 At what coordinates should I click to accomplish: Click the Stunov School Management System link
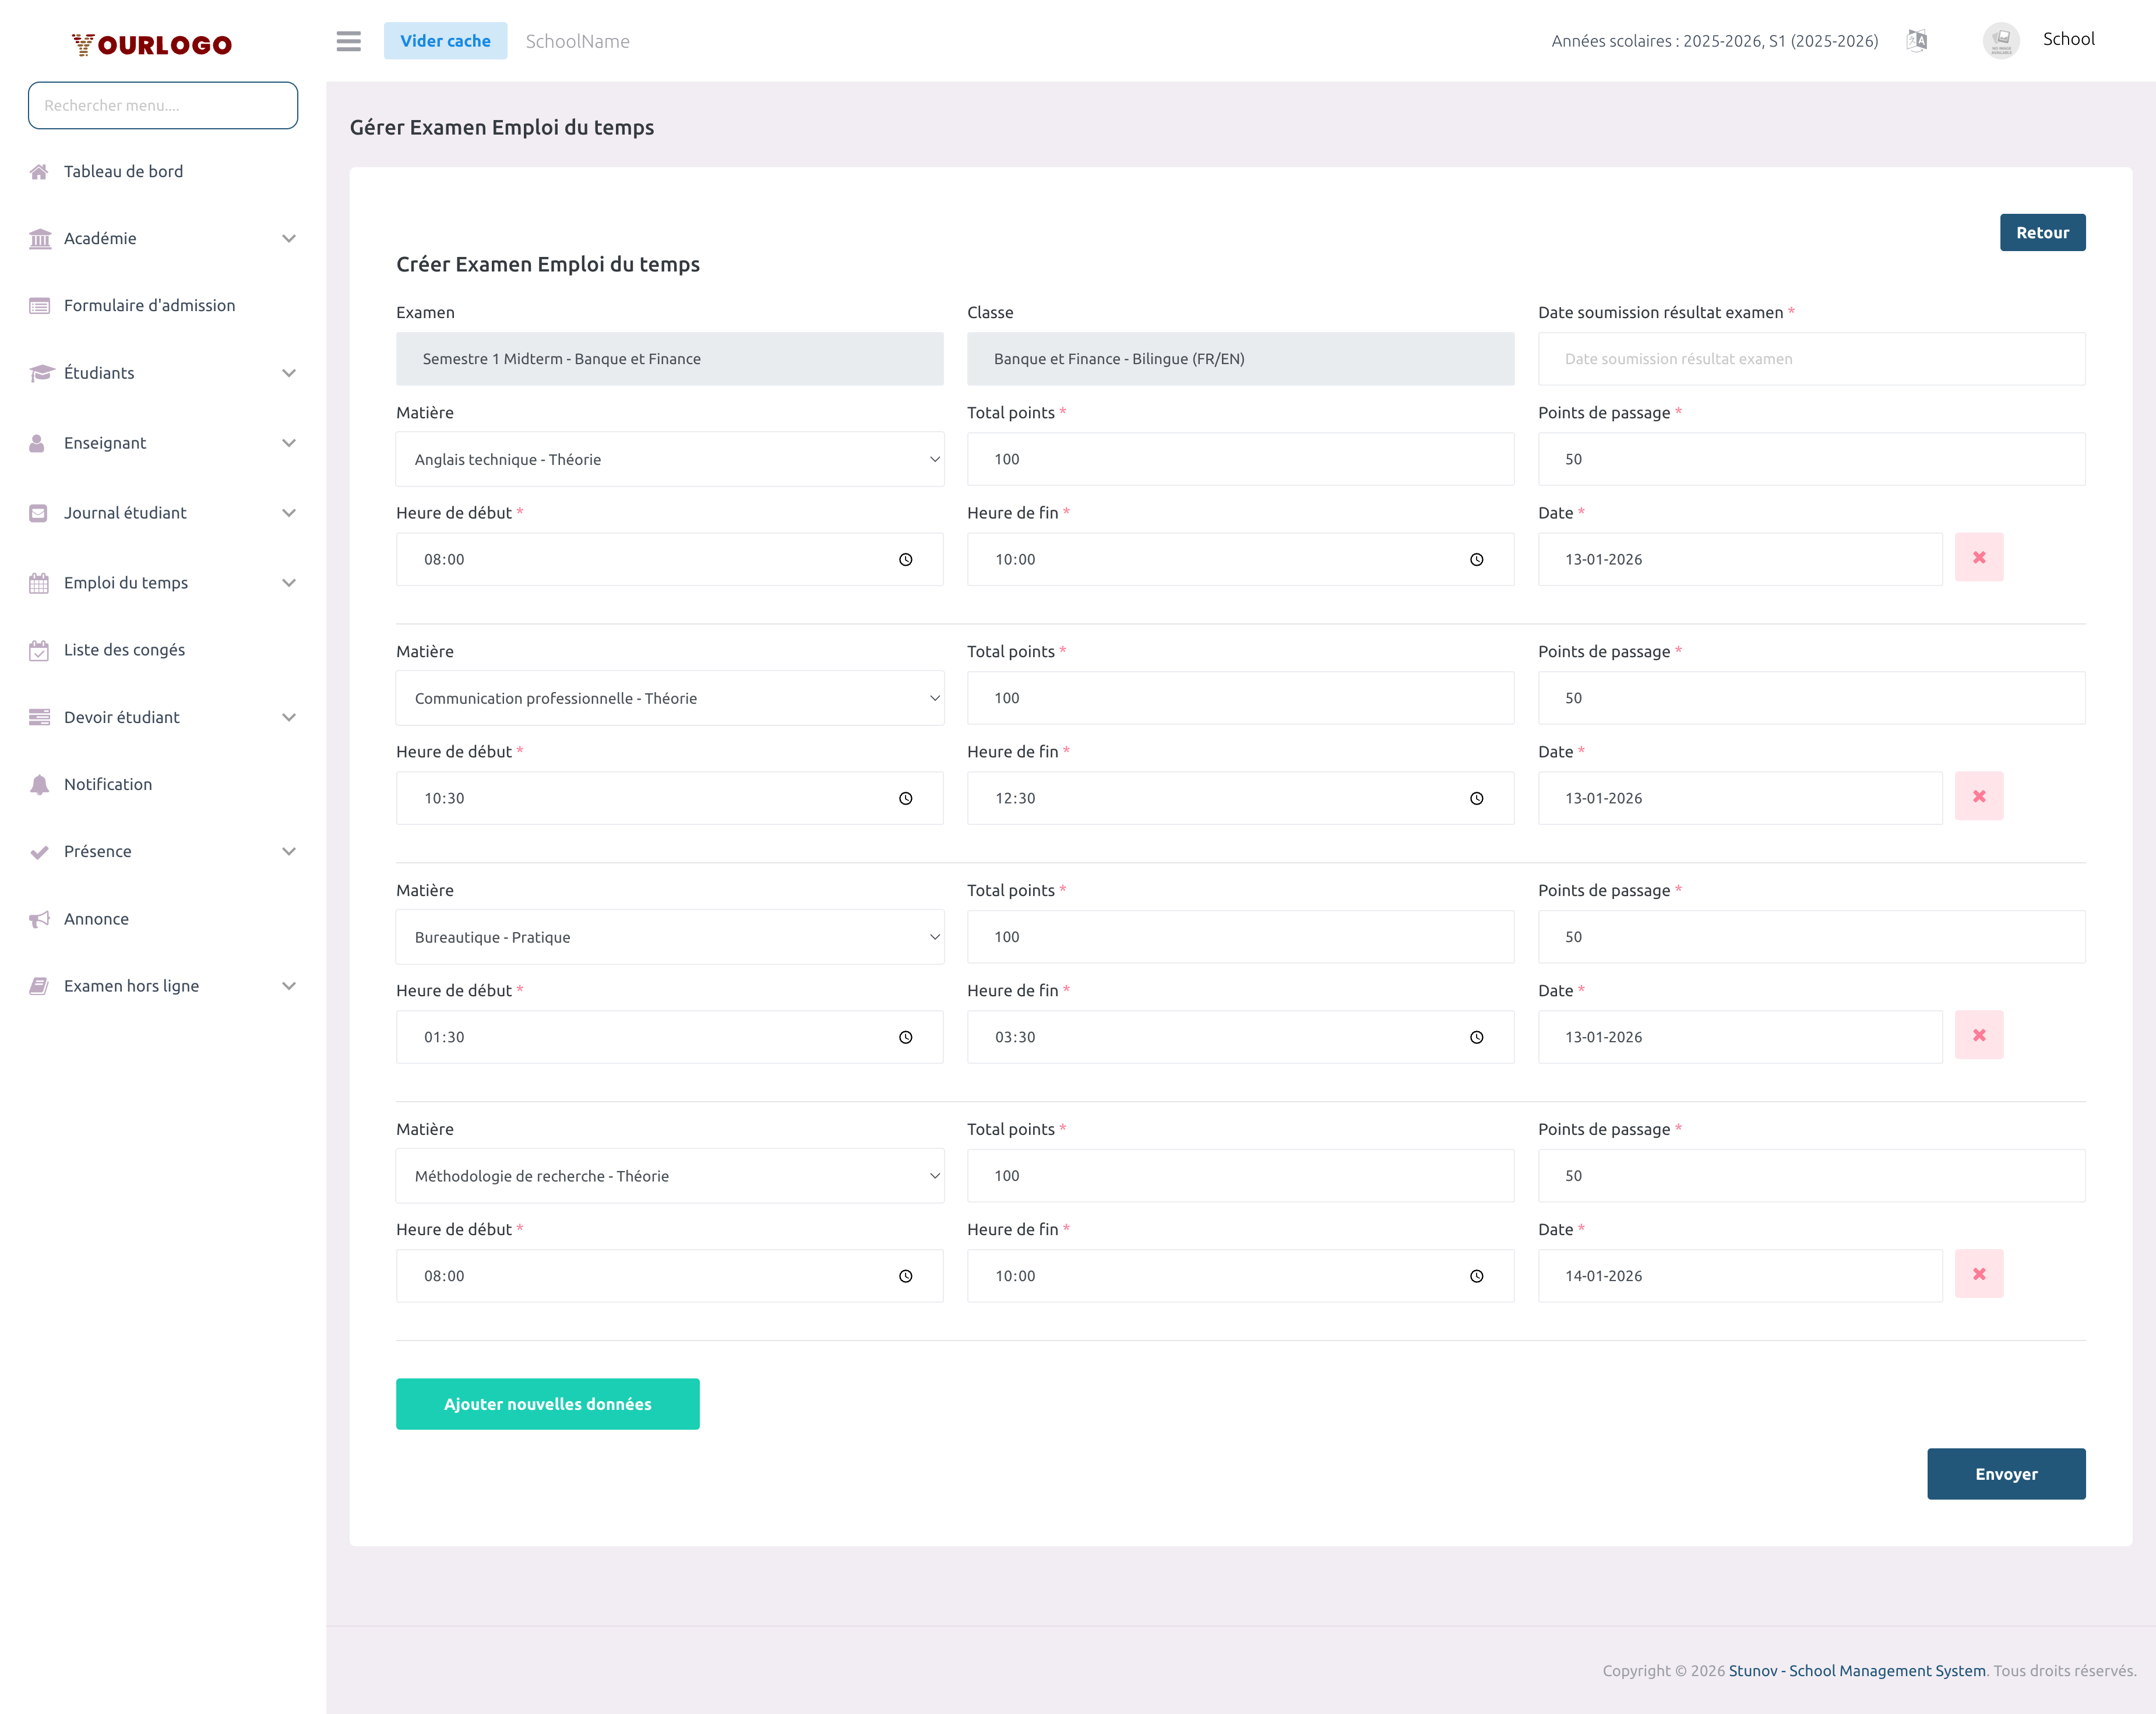point(1857,1670)
